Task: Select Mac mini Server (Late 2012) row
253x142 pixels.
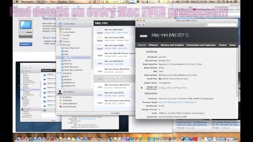Action: [114, 102]
